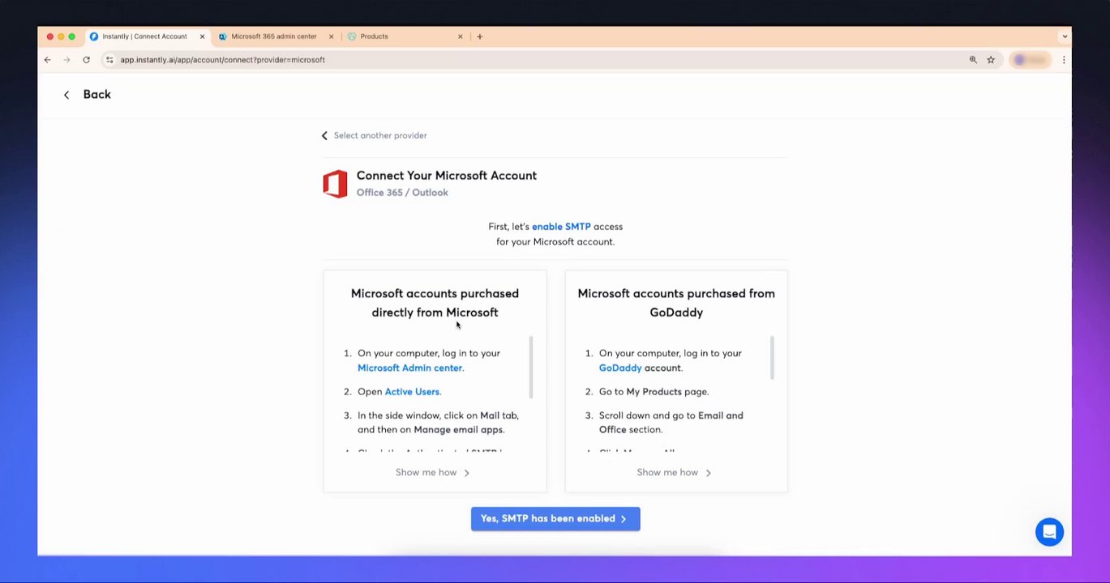This screenshot has width=1110, height=583.
Task: Click the Manage email apps step text
Action: pyautogui.click(x=459, y=430)
